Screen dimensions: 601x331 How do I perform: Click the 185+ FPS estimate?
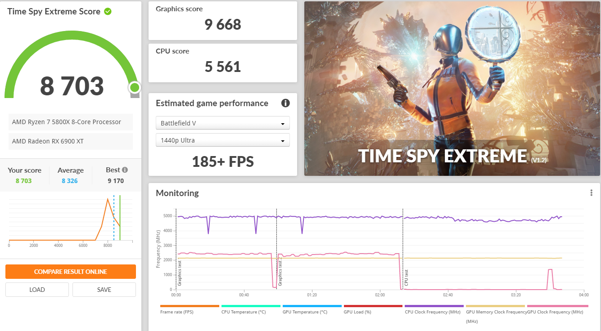click(223, 161)
